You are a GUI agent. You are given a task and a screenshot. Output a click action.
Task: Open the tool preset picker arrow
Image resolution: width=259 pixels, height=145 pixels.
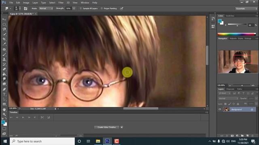(x=11, y=8)
